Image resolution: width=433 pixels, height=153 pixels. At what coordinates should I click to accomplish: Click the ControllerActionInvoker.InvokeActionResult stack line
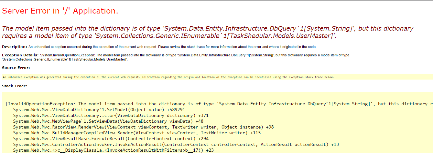pyautogui.click(x=176, y=144)
